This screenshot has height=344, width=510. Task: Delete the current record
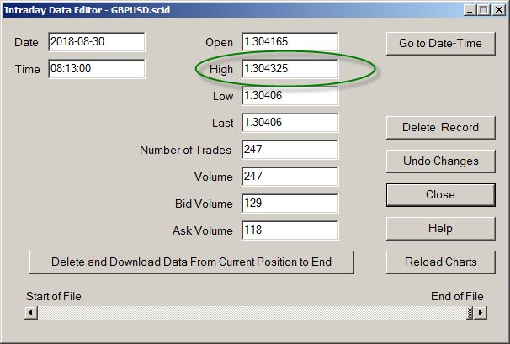(x=441, y=128)
